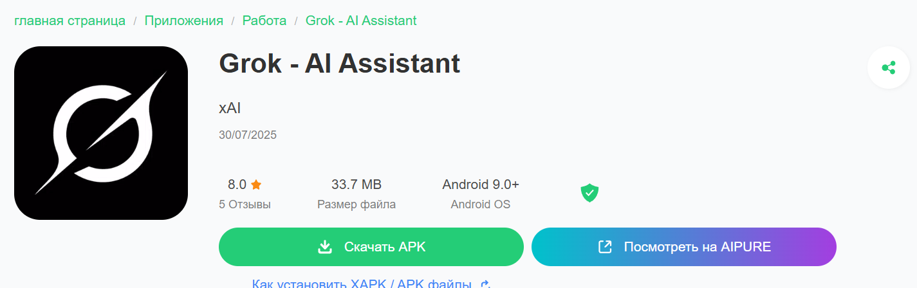This screenshot has width=917, height=288.
Task: Click the xAI developer name
Action: (230, 107)
